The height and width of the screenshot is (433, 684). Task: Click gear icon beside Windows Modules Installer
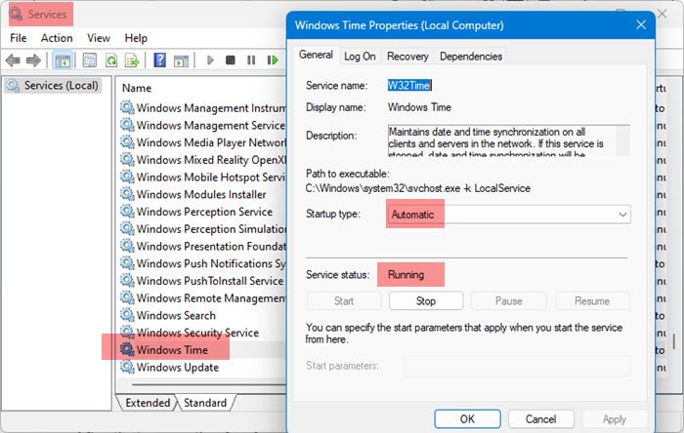click(127, 194)
